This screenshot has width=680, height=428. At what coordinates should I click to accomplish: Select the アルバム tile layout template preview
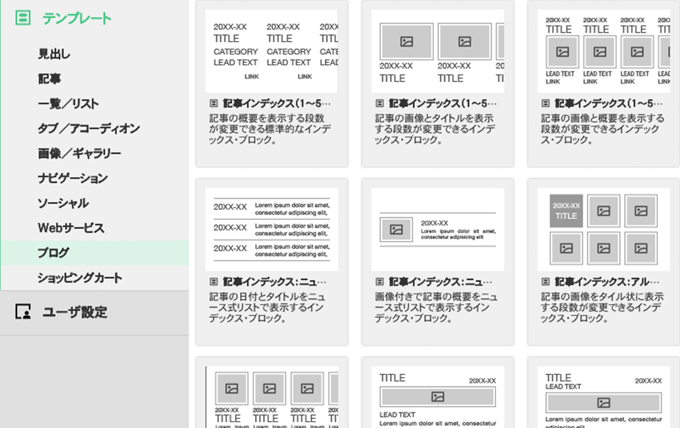(603, 230)
